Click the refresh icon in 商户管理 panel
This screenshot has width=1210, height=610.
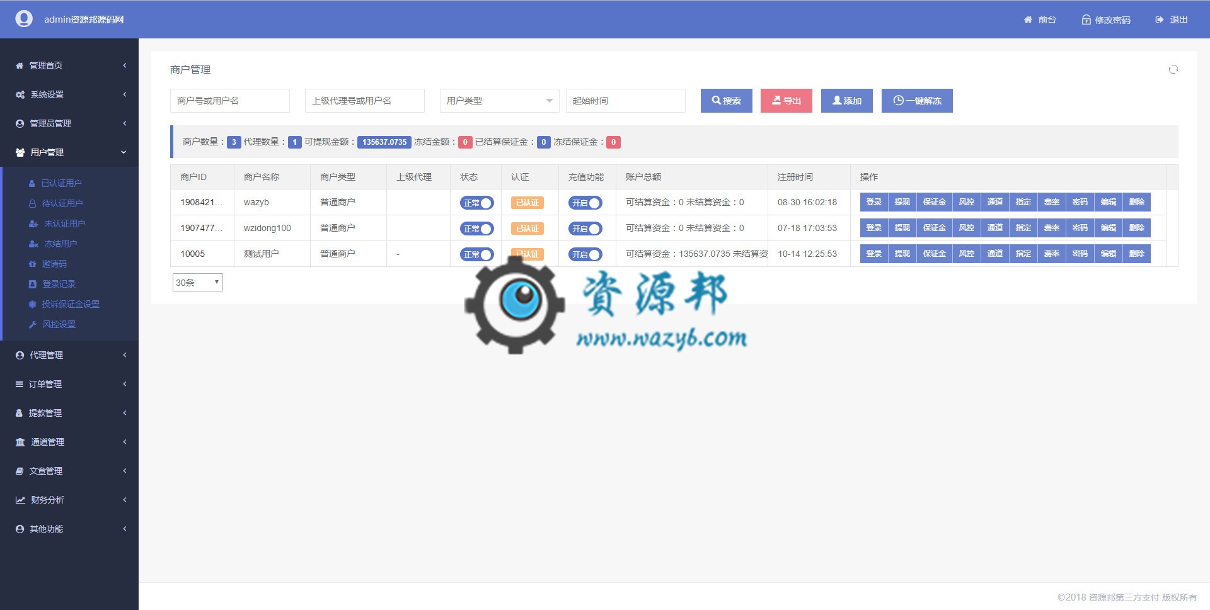tap(1173, 69)
